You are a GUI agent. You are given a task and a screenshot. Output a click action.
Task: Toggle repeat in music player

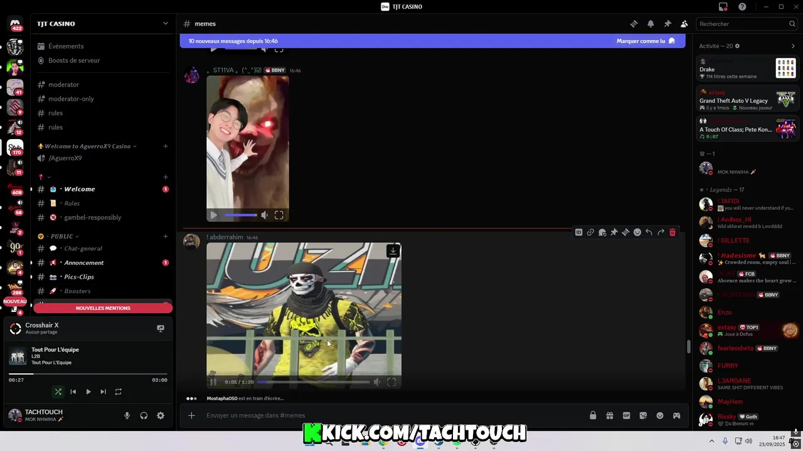point(118,391)
